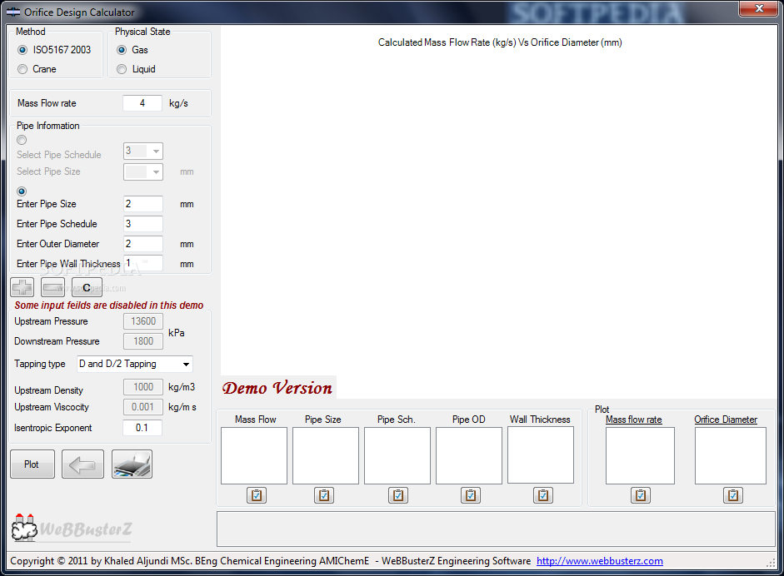This screenshot has width=784, height=576.
Task: Click the Enter Pipe Wall Thickness field
Action: [x=143, y=263]
